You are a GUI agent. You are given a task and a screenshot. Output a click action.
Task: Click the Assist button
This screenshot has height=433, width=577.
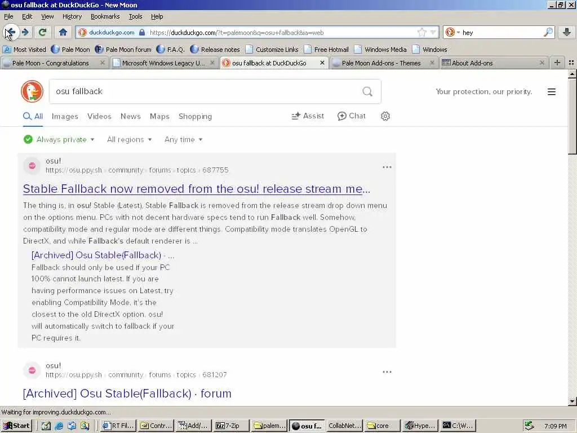308,116
